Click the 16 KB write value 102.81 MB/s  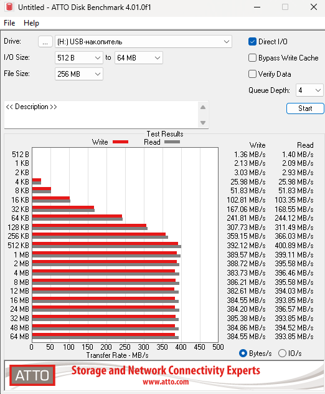coord(246,200)
